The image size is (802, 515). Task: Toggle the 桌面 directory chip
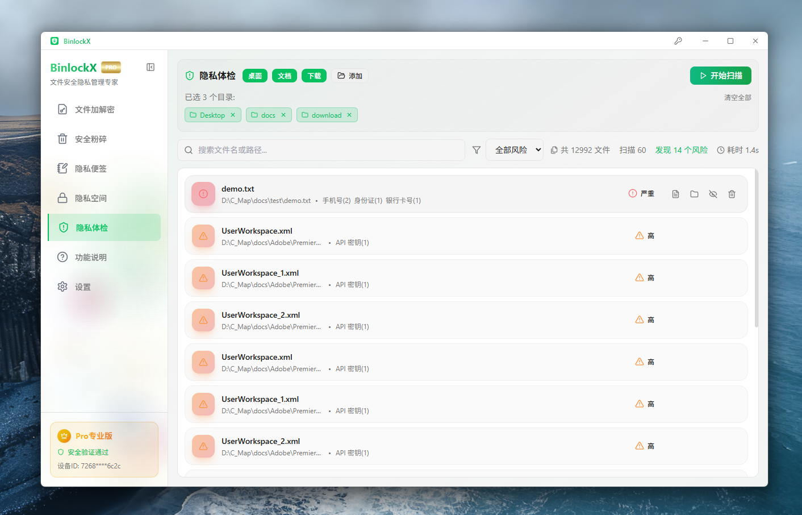pos(255,76)
